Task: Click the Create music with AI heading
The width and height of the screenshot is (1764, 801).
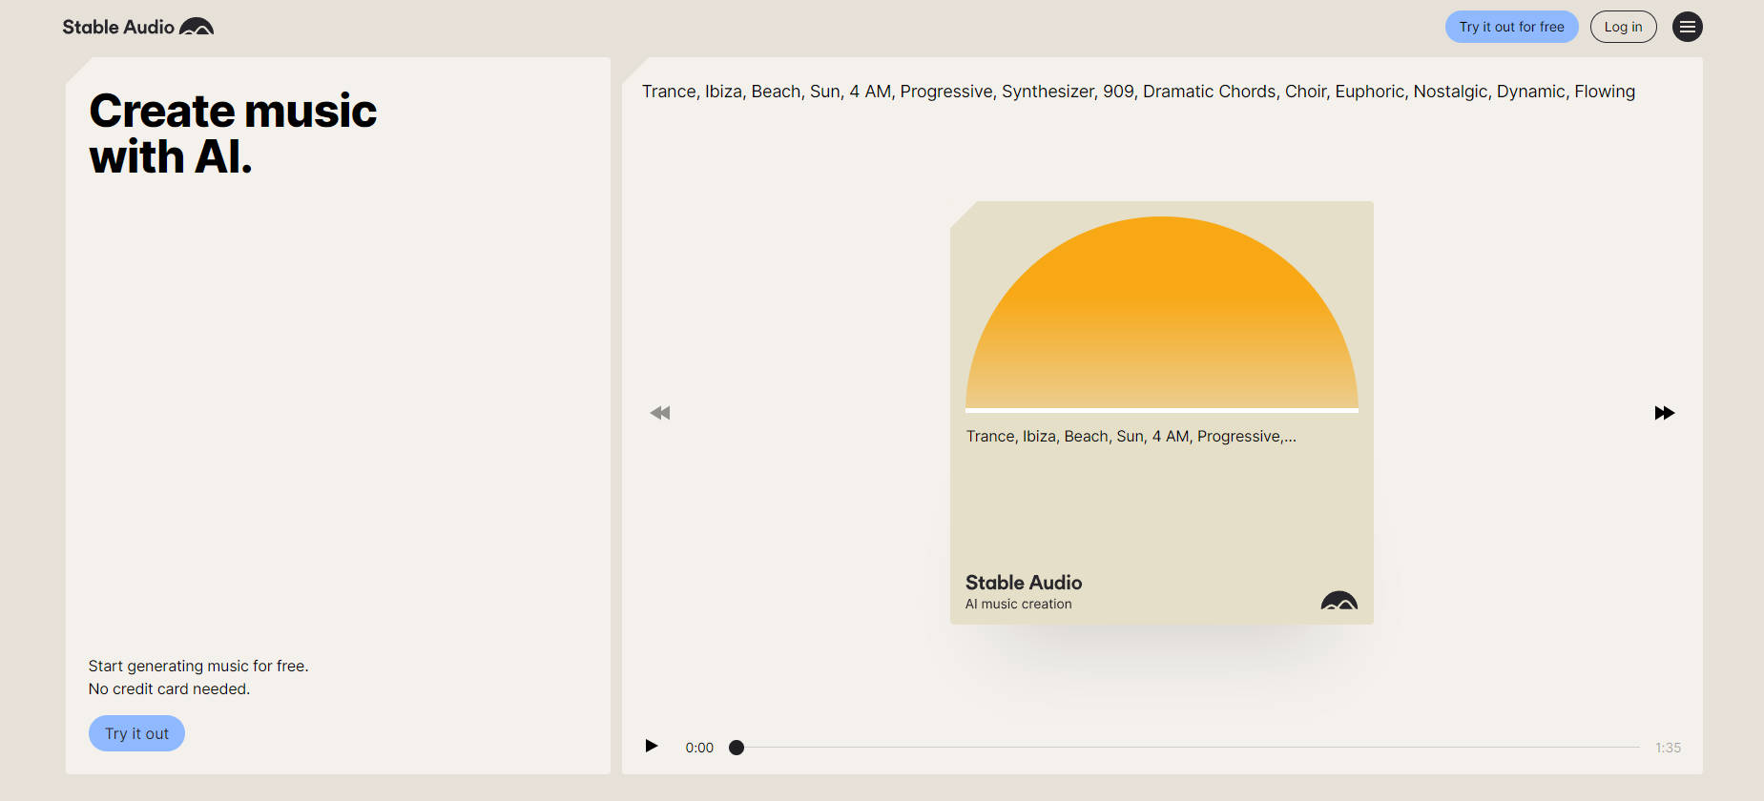Action: pyautogui.click(x=233, y=133)
